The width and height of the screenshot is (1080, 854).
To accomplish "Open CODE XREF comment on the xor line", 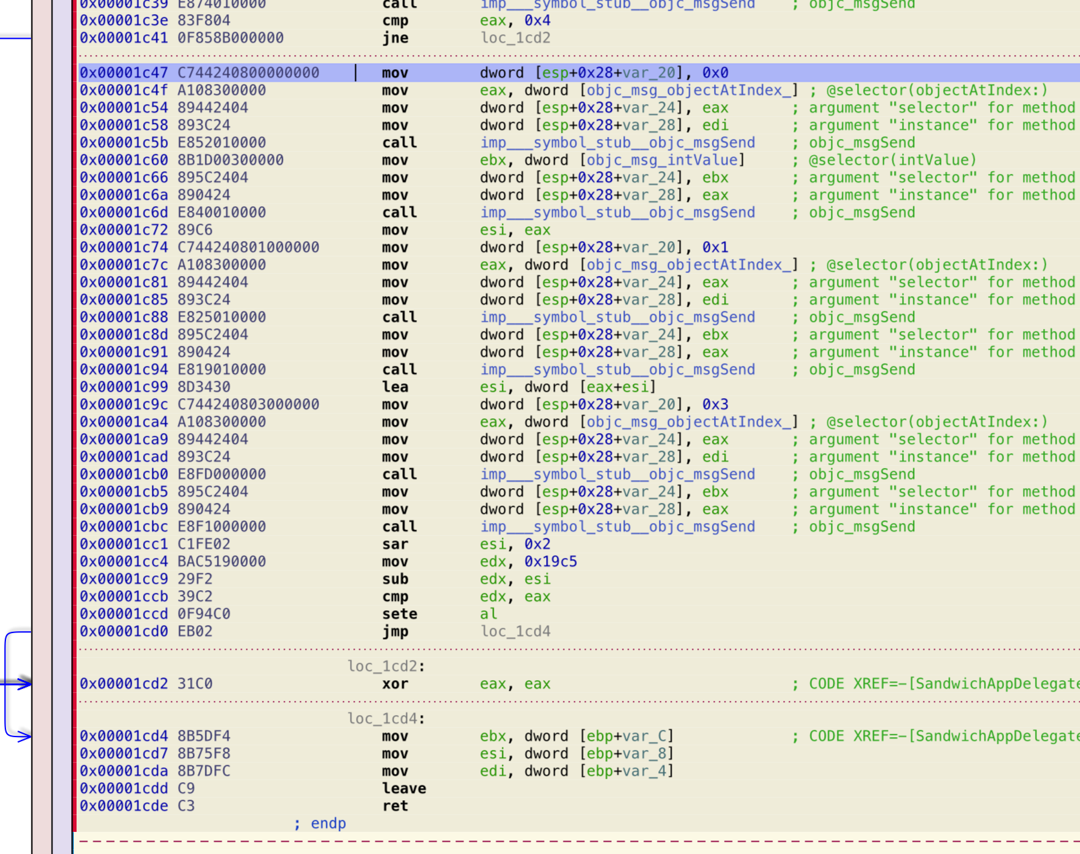I will click(936, 683).
